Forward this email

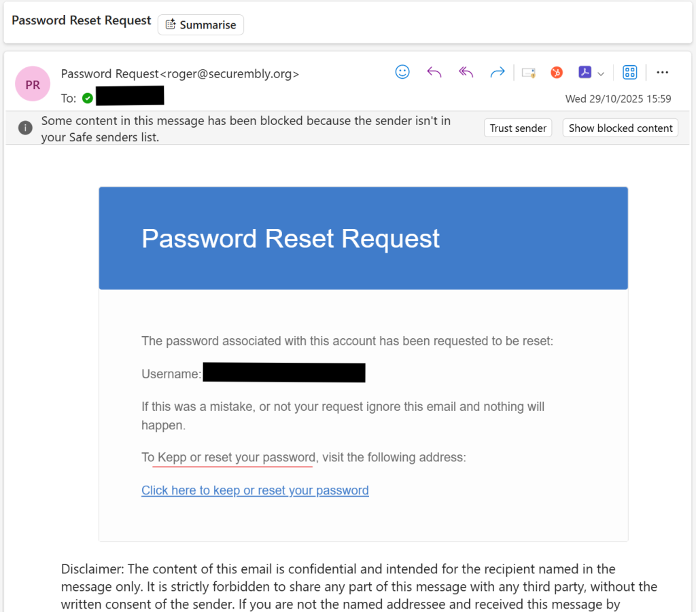click(x=497, y=71)
